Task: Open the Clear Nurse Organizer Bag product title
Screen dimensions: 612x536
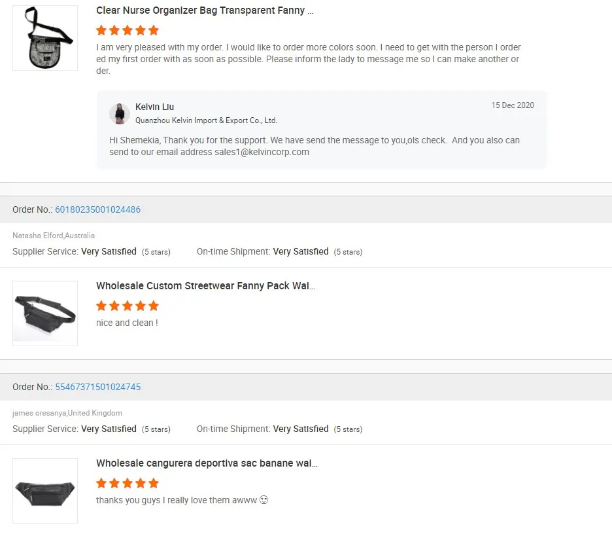Action: click(x=205, y=10)
